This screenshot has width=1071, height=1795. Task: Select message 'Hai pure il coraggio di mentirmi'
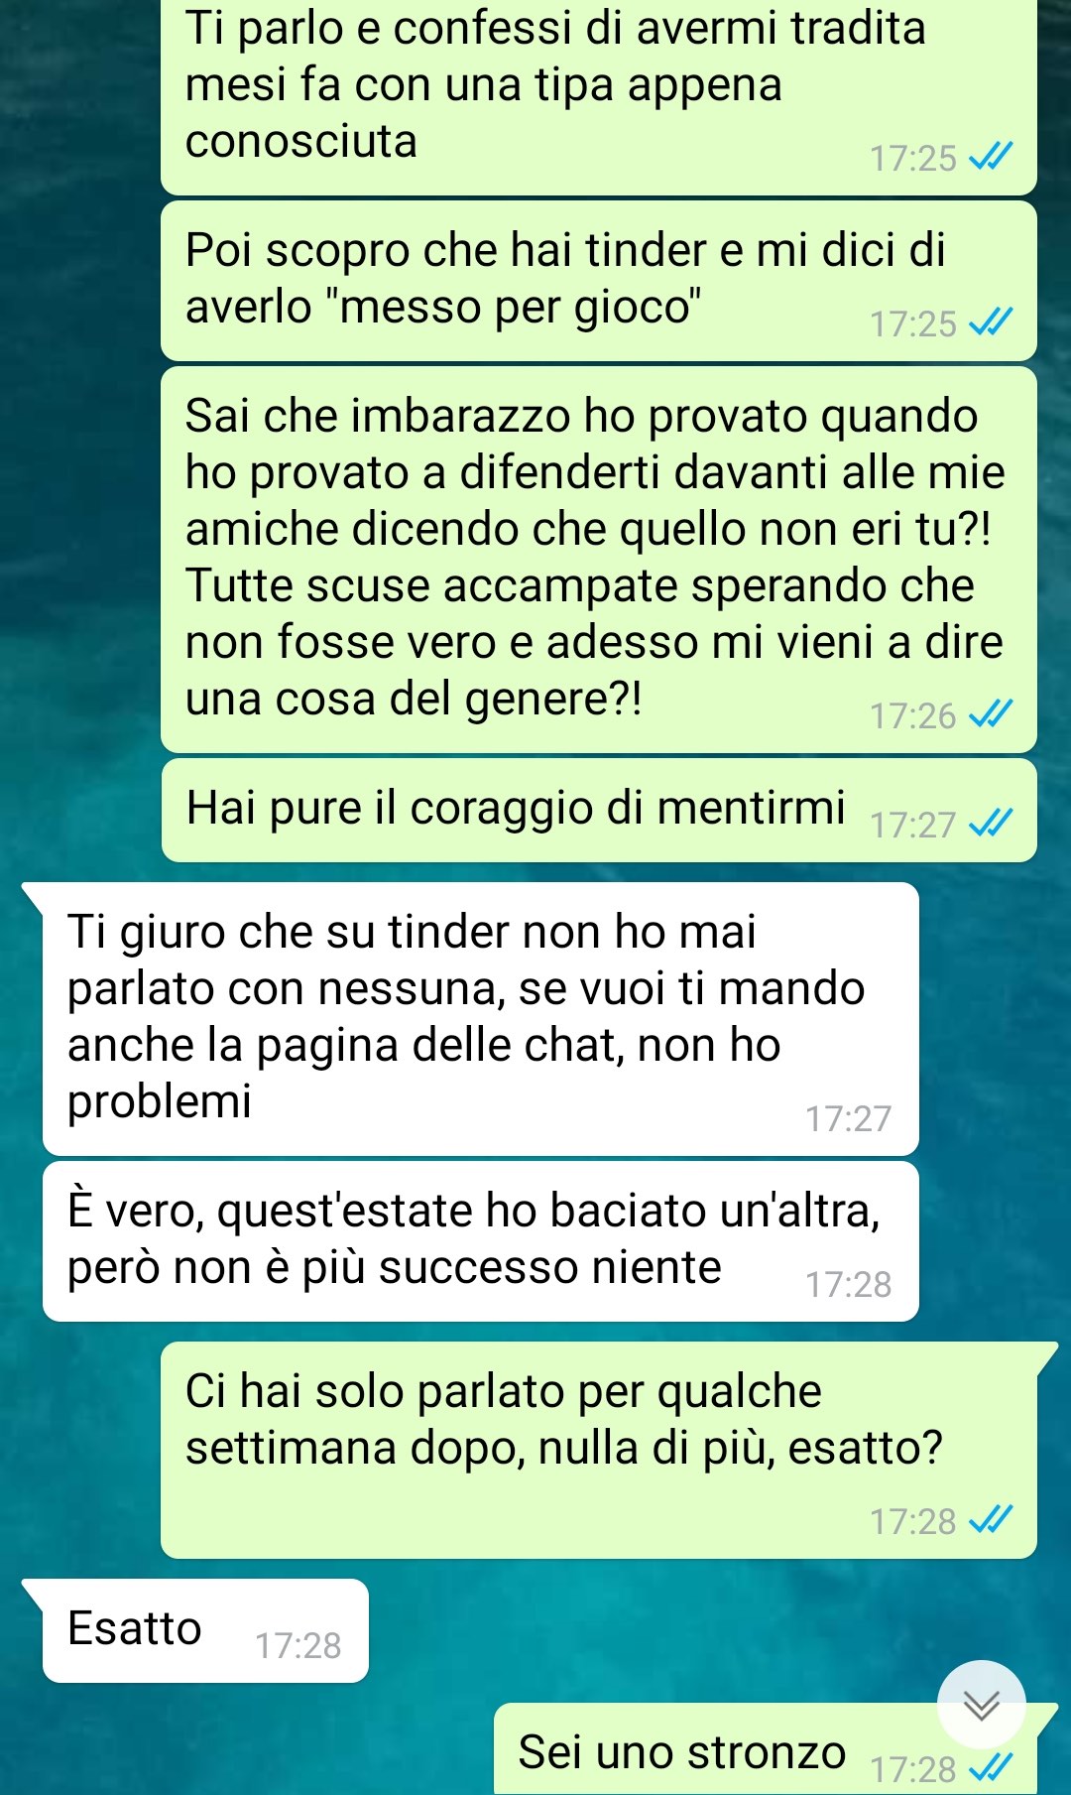point(599,810)
